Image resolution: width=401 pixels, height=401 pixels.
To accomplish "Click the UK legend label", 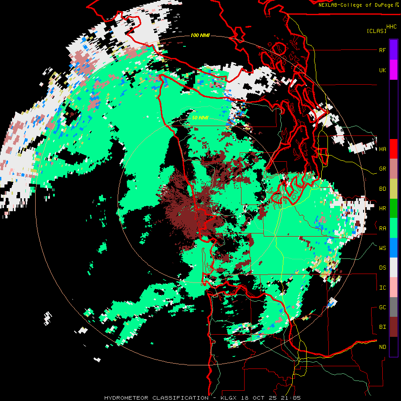I will click(382, 70).
